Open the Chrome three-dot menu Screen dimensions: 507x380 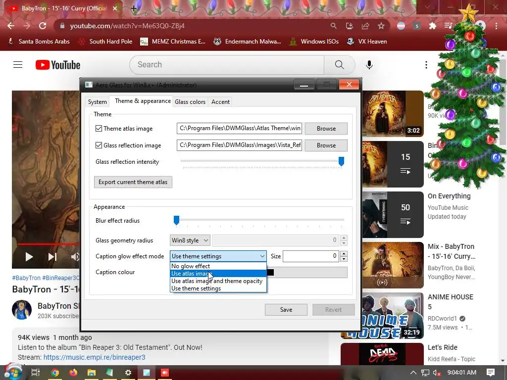496,26
